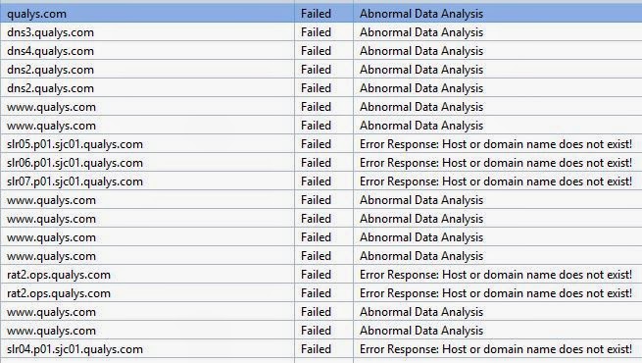Click Abnormal Data Analysis in qualys.com row
Image resolution: width=642 pixels, height=363 pixels.
pos(421,14)
